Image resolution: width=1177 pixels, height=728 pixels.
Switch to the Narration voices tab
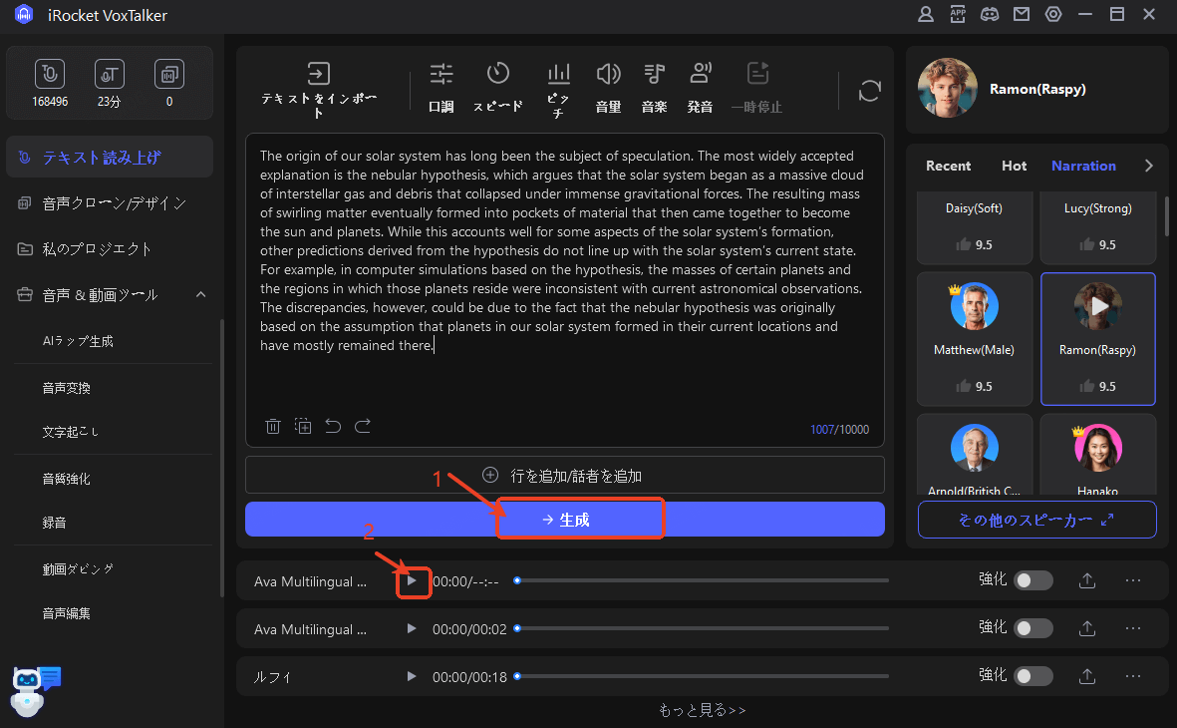[1083, 166]
